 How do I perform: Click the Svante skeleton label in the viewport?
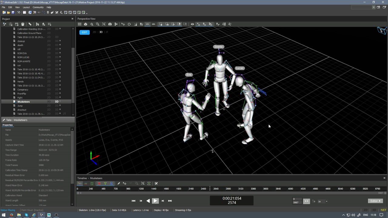point(219,47)
